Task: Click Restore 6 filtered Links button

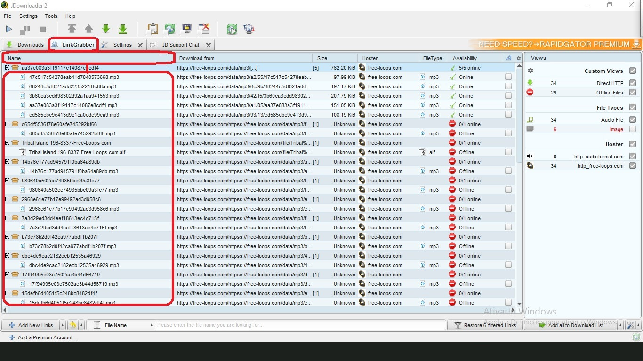Action: click(485, 325)
